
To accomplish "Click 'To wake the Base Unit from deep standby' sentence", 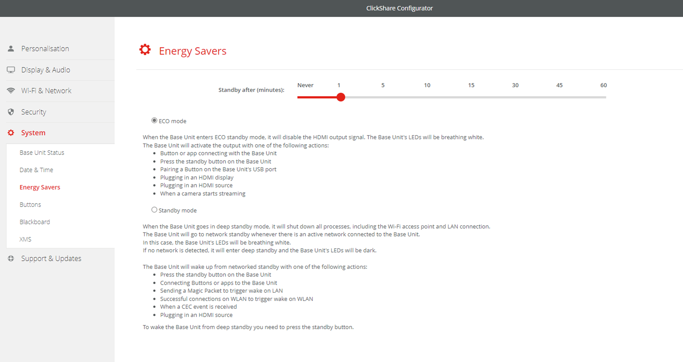I will click(248, 327).
